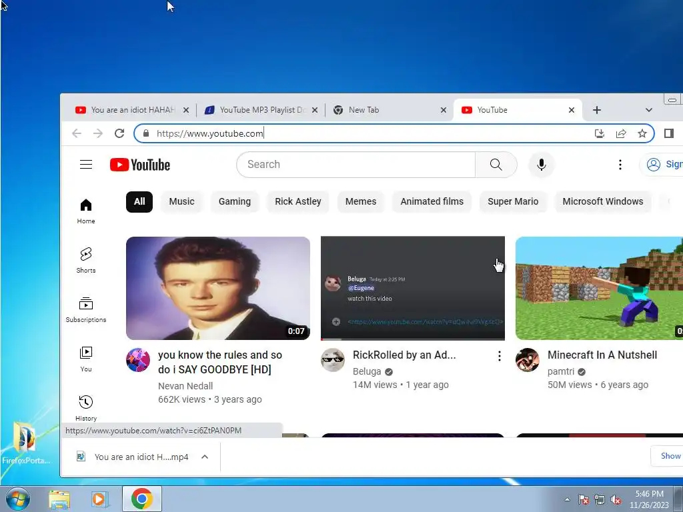
Task: Open Windows Start menu
Action: click(18, 499)
